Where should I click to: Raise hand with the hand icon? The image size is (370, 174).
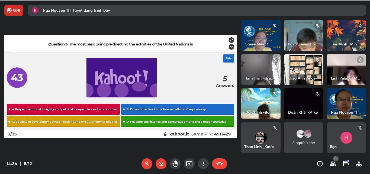pos(175,164)
